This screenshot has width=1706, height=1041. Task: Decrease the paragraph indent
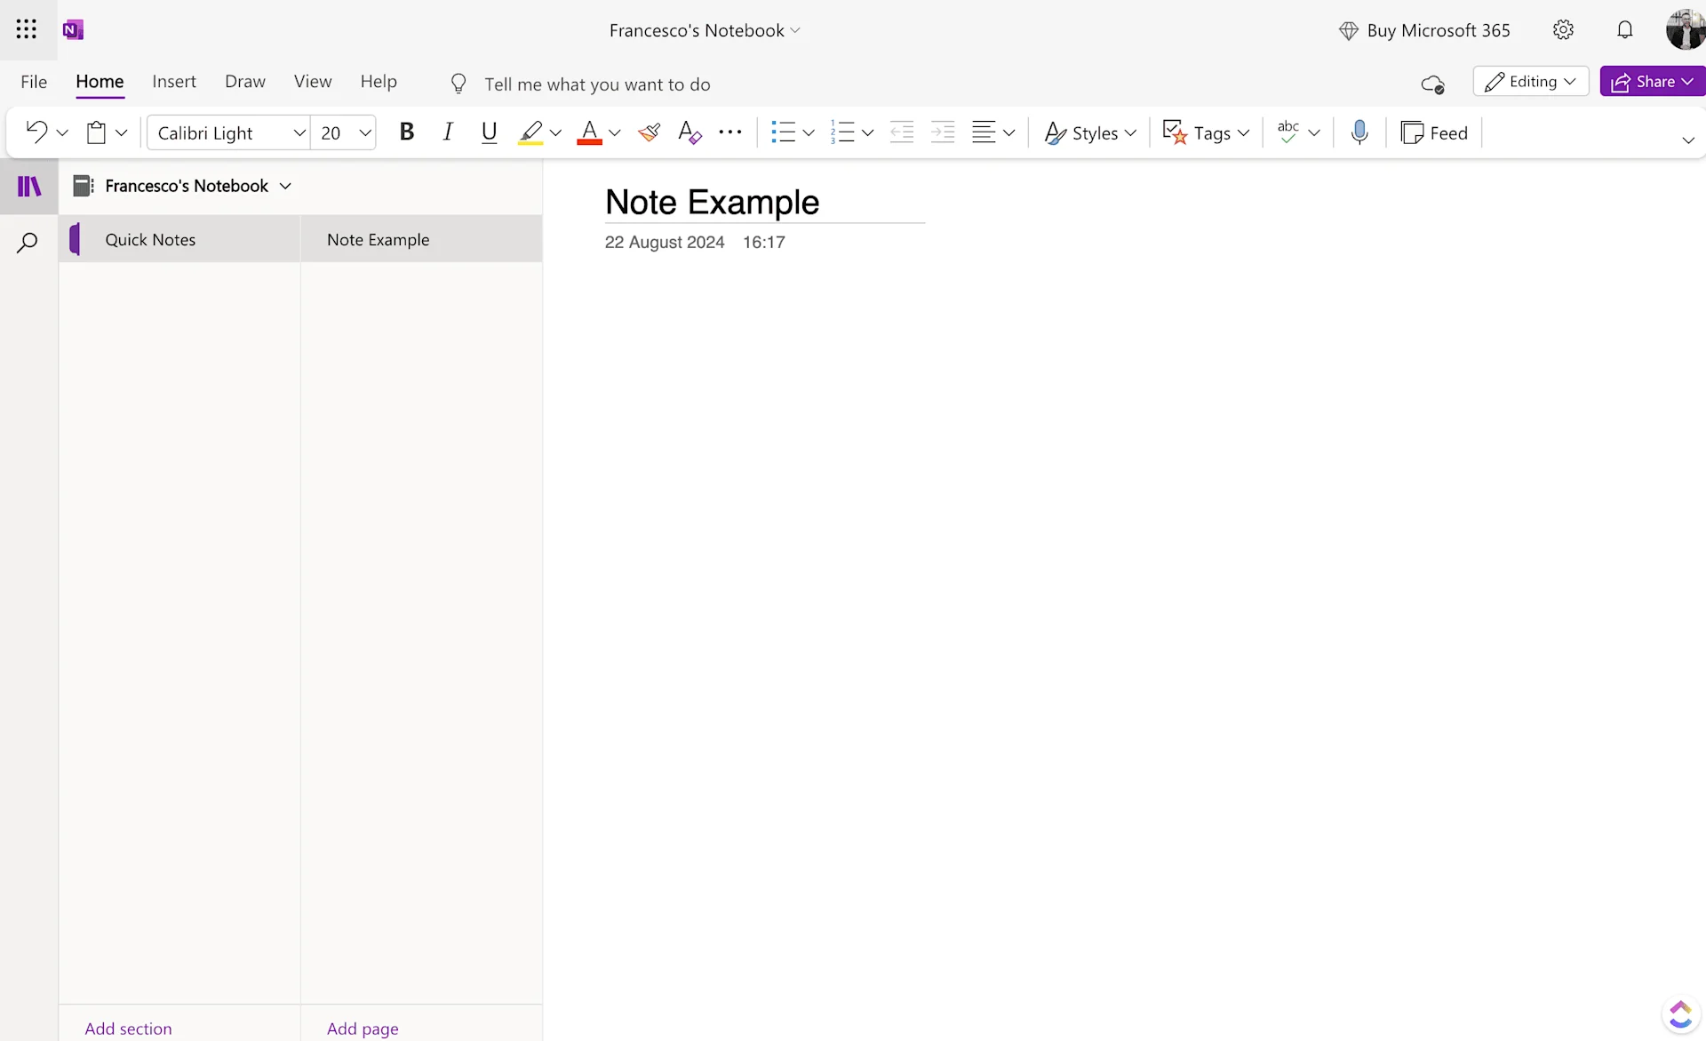click(x=901, y=132)
